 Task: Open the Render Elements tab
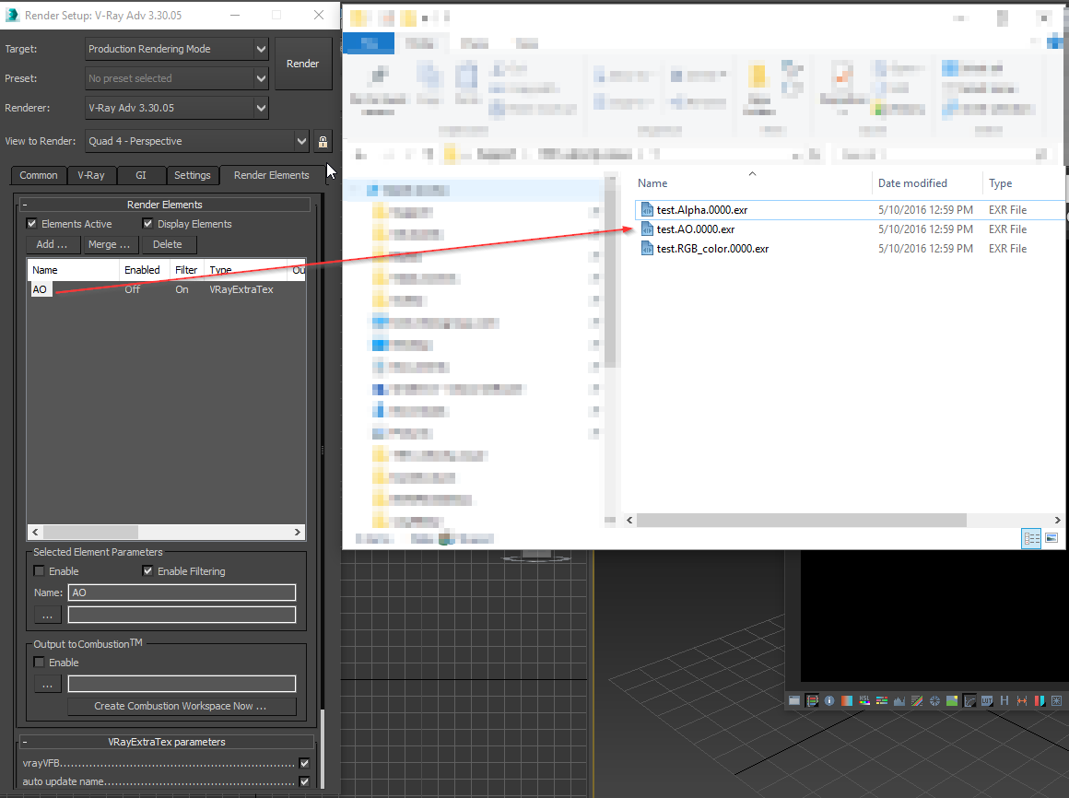(x=271, y=175)
